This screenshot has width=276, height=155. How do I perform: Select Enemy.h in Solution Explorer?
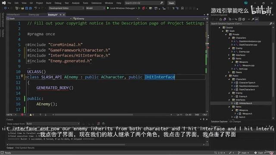243,96
